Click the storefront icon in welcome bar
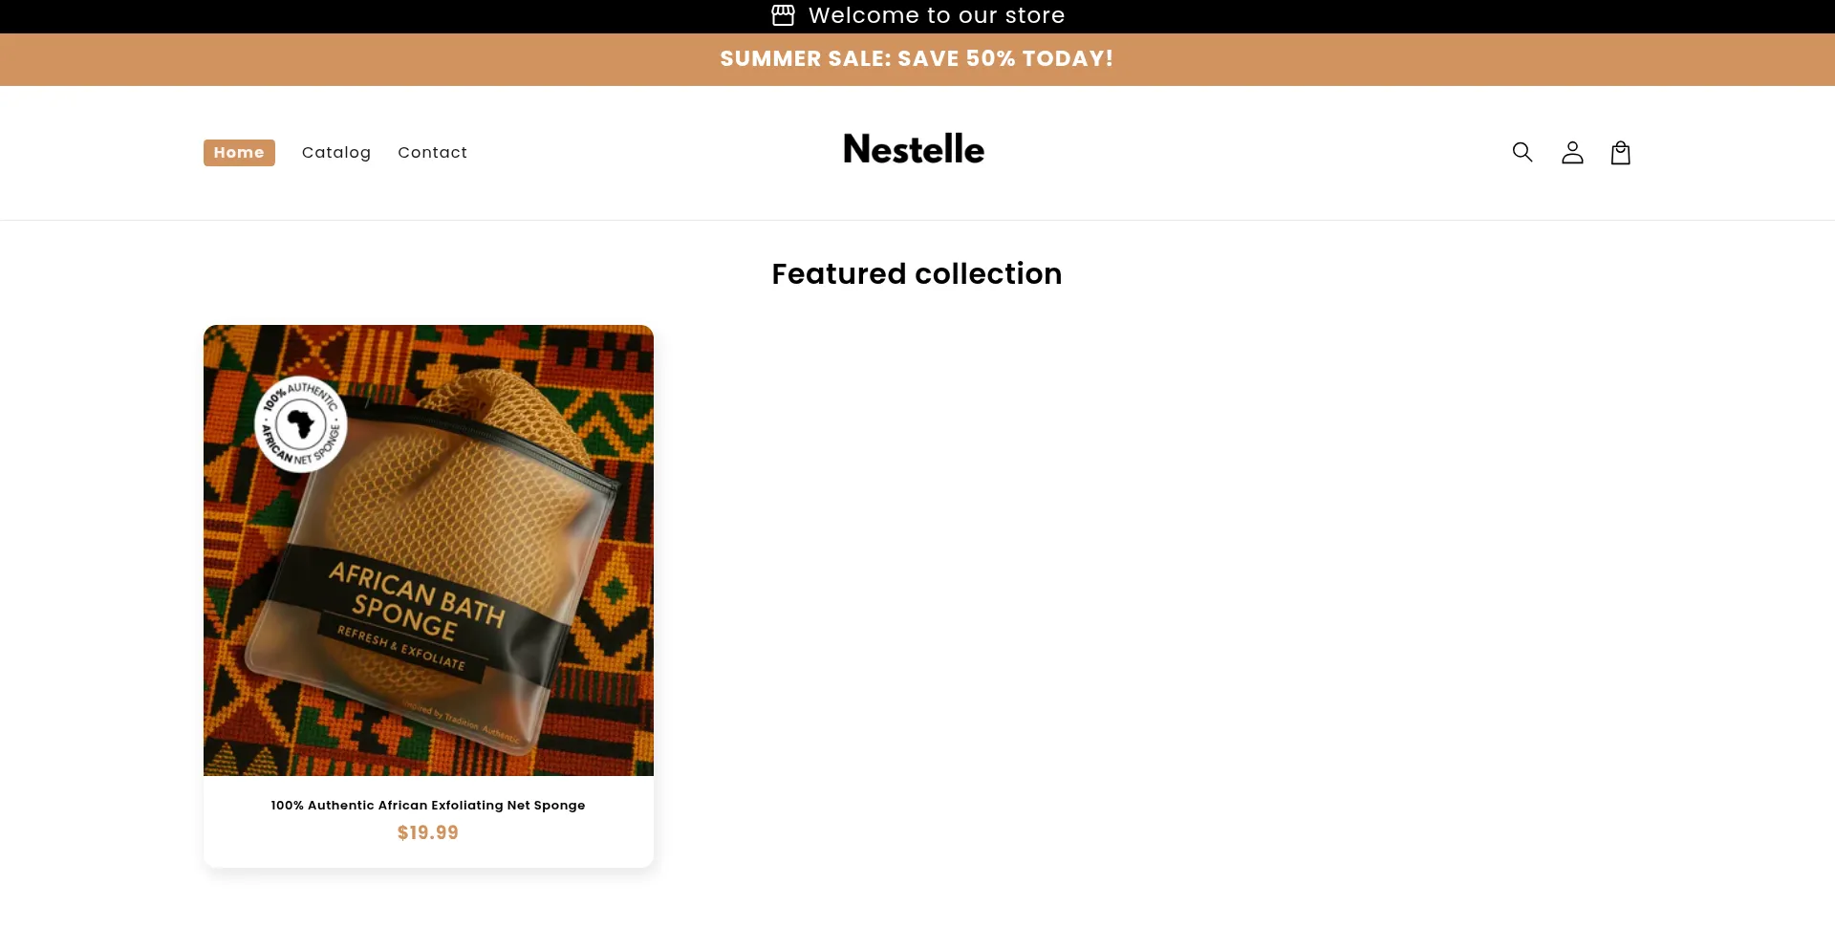1835x949 pixels. (x=783, y=15)
